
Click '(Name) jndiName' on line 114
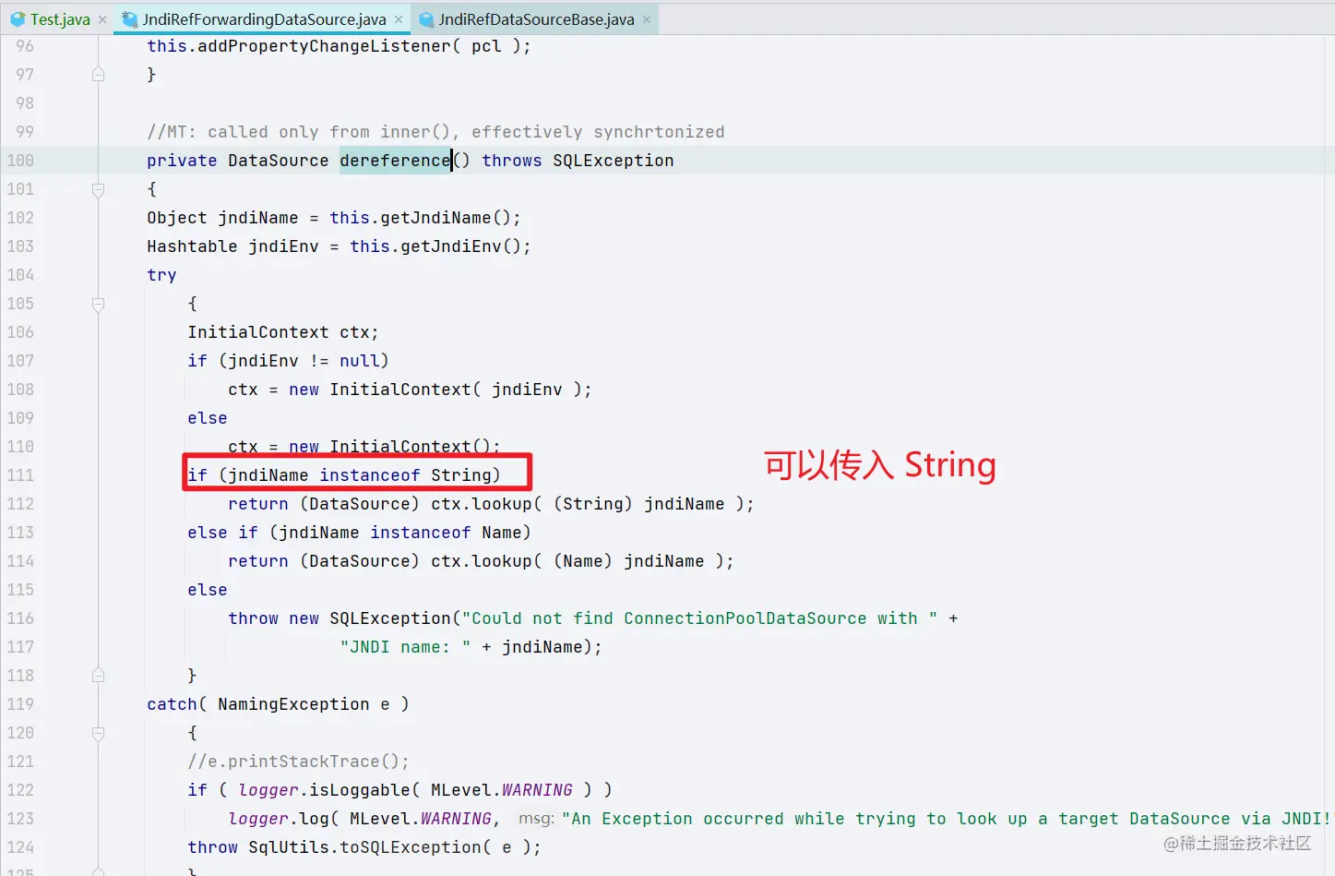click(x=628, y=561)
